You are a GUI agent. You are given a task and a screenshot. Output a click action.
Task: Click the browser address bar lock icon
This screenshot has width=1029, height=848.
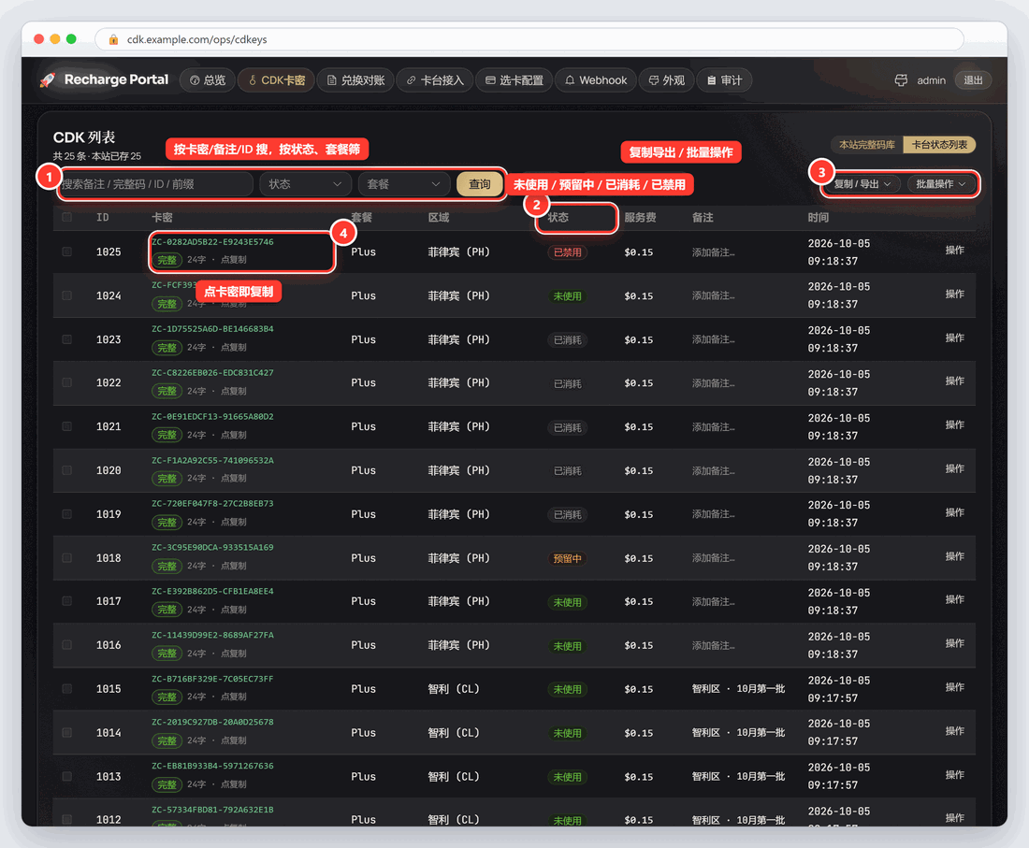(113, 39)
